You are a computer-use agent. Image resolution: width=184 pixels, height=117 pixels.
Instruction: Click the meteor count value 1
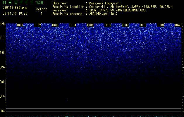42,13
